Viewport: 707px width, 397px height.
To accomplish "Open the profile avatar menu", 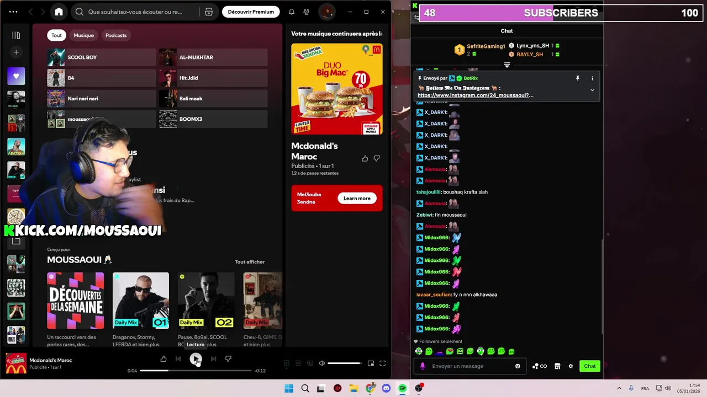I will 327,12.
